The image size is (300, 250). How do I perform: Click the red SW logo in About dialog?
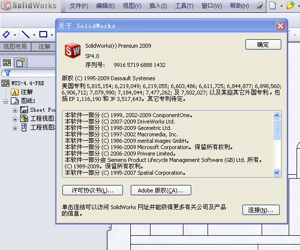point(72,51)
